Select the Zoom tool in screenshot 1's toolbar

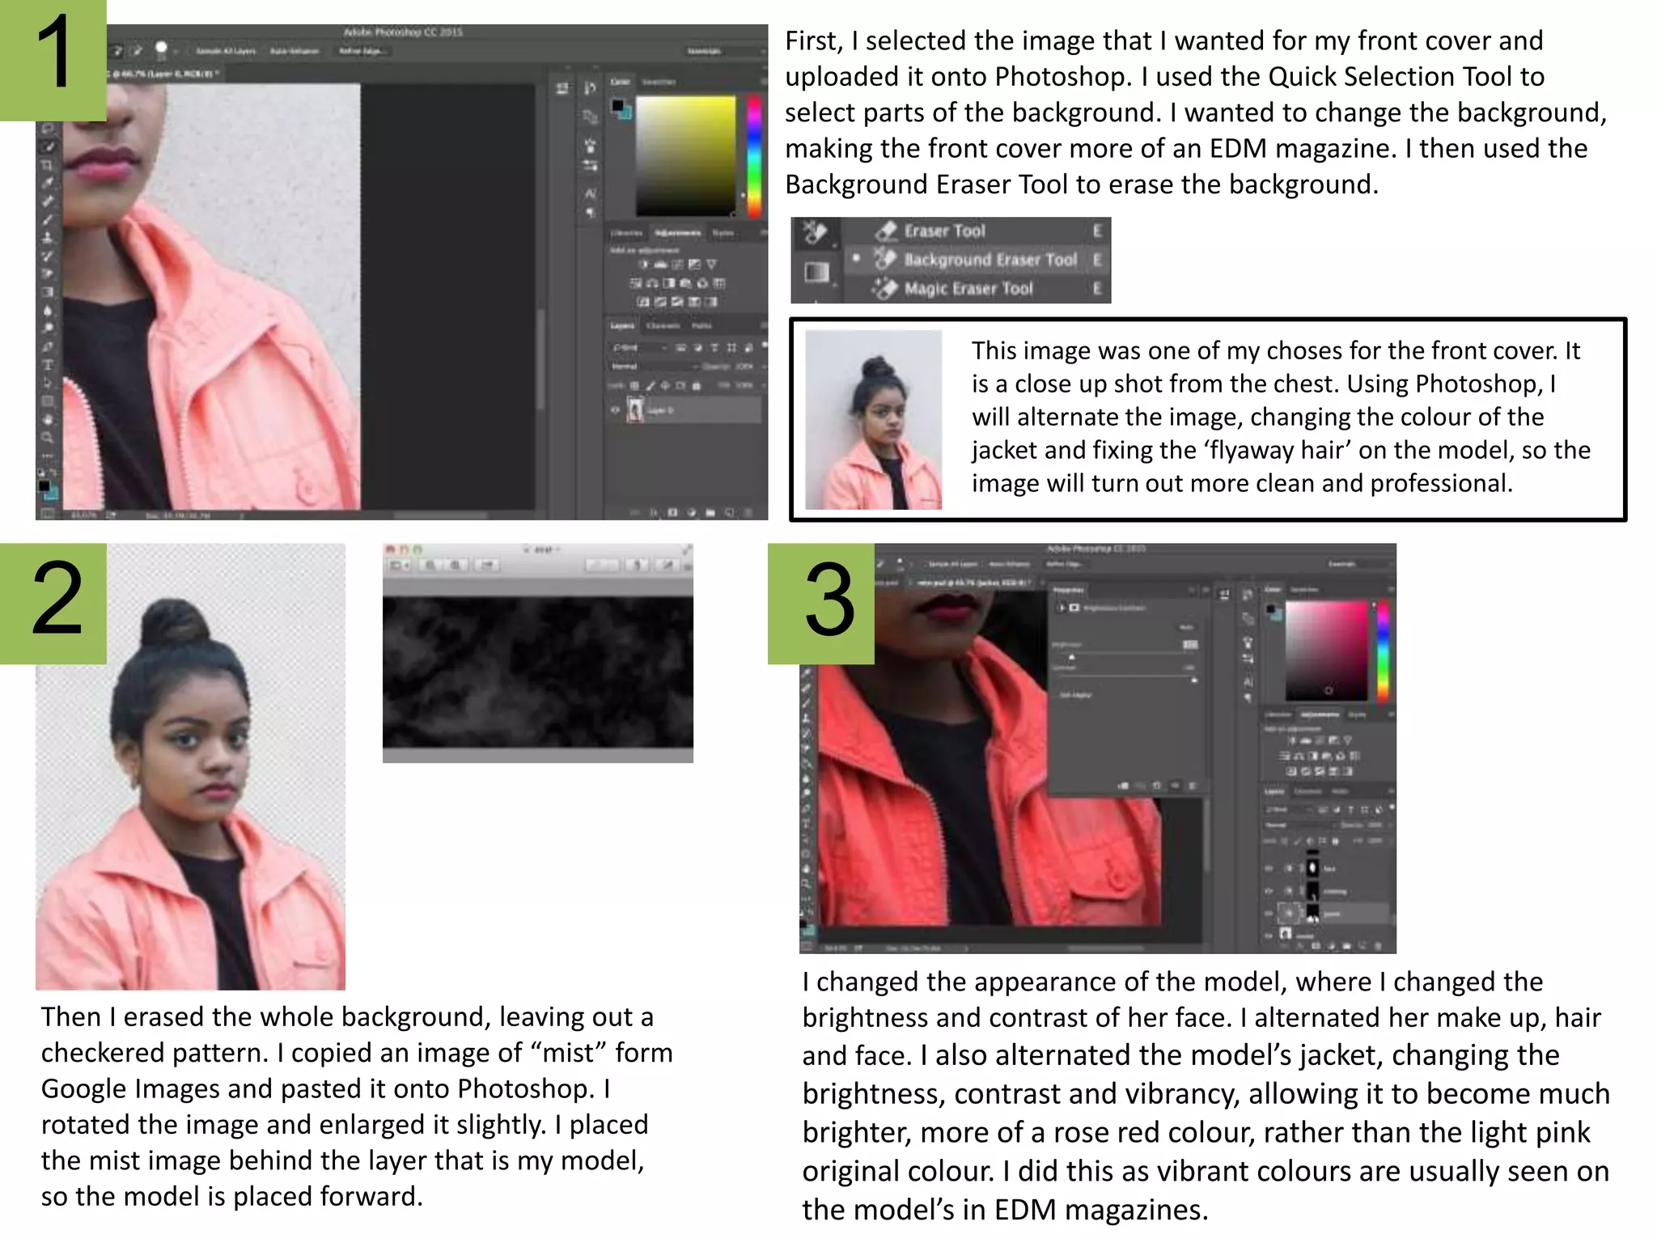point(48,438)
